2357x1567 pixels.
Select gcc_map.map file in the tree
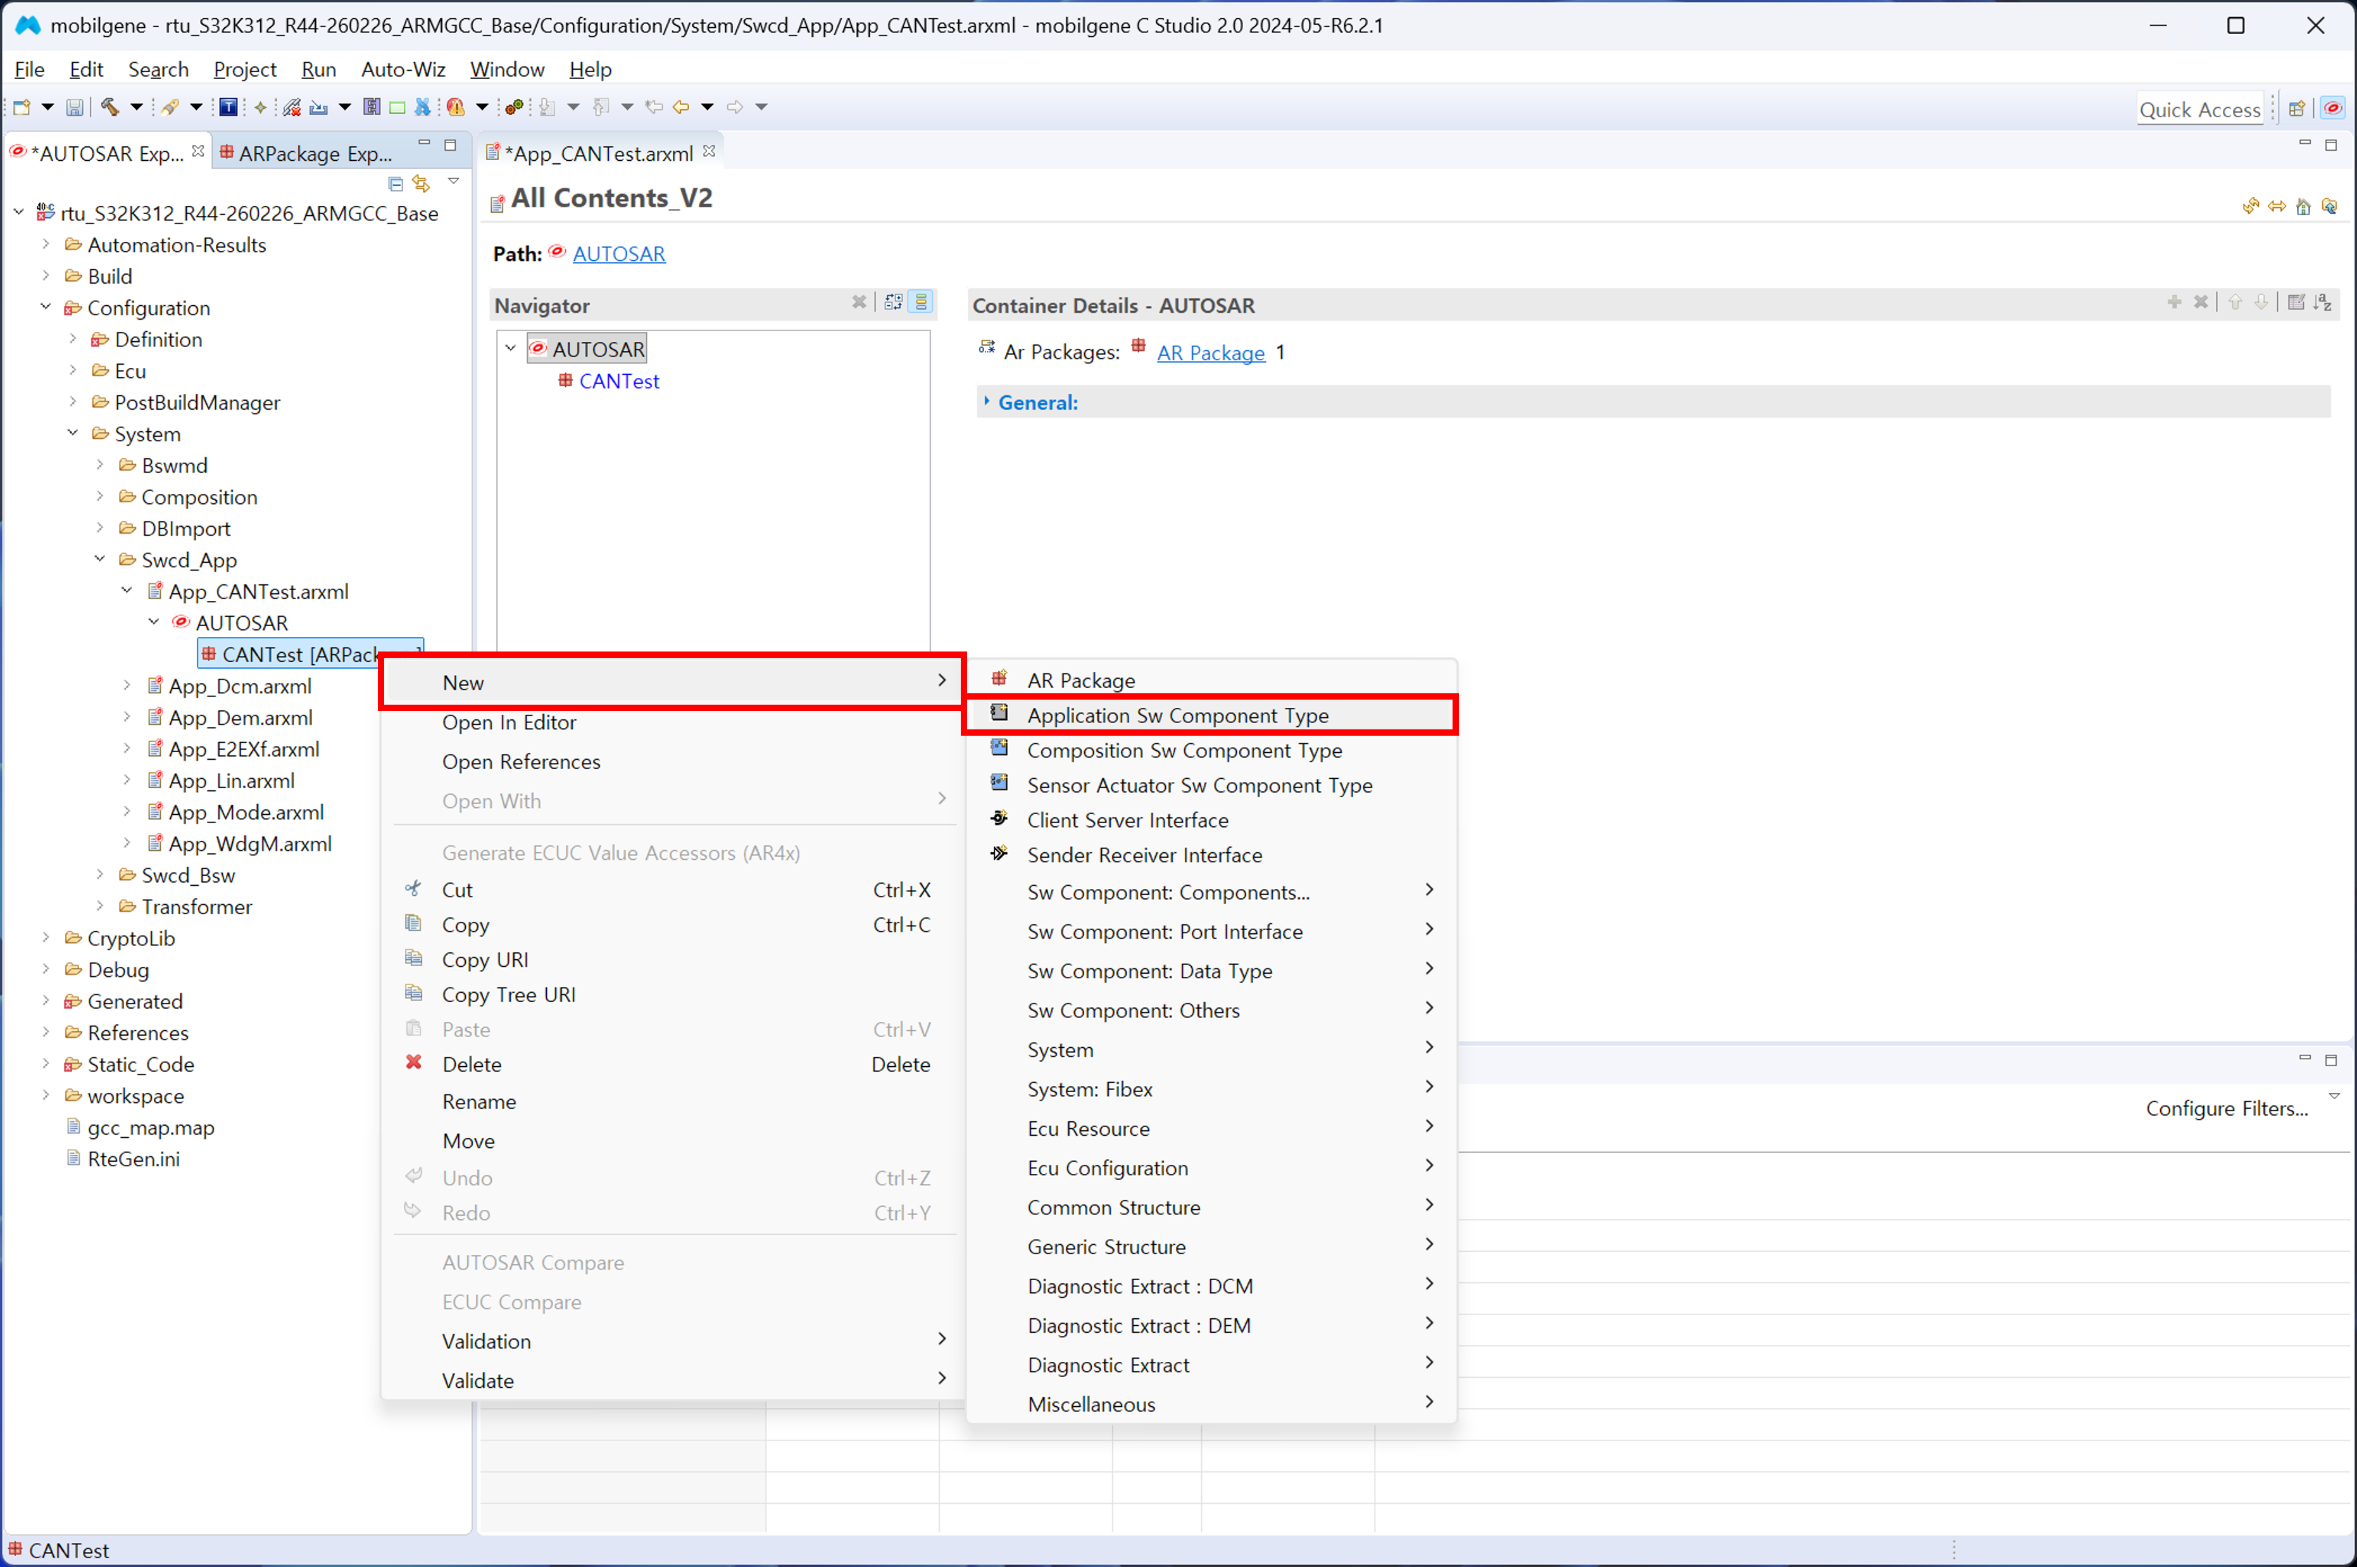click(151, 1127)
